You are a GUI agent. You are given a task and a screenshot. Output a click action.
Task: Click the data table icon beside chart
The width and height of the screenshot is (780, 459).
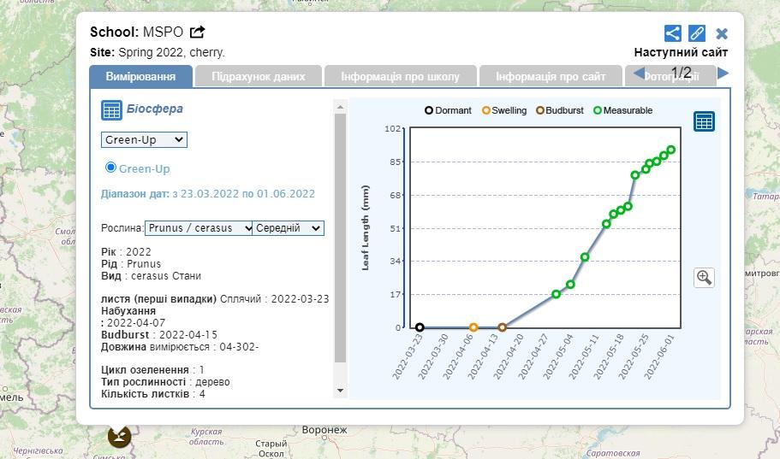(704, 121)
